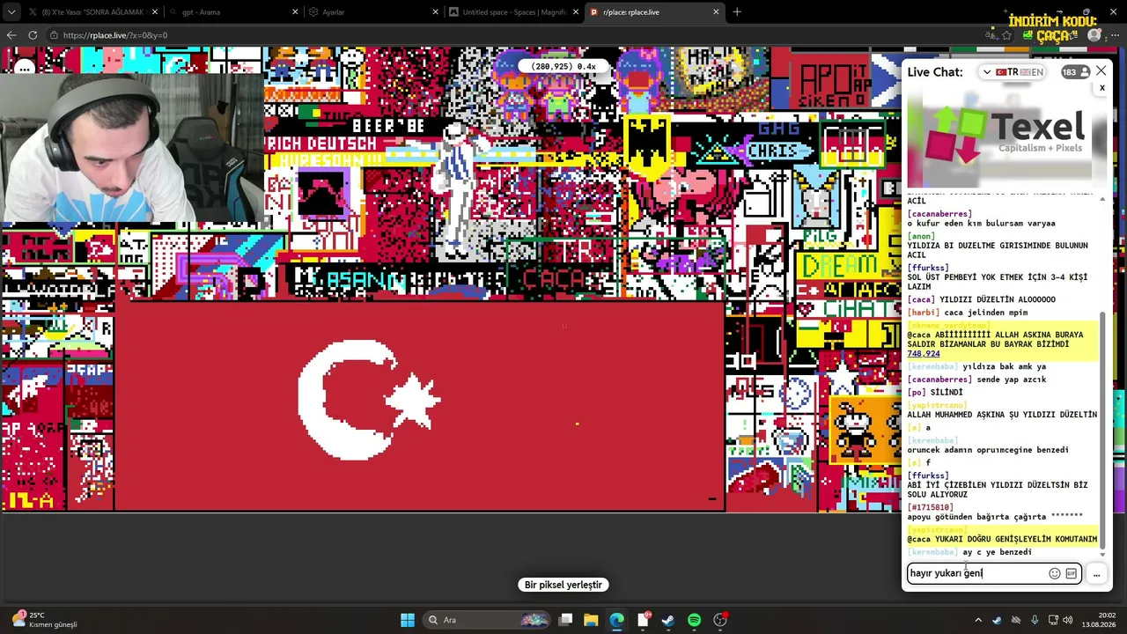Switch to the 'gpt - Arama' tab
Screen dimensions: 1127x634
233,12
